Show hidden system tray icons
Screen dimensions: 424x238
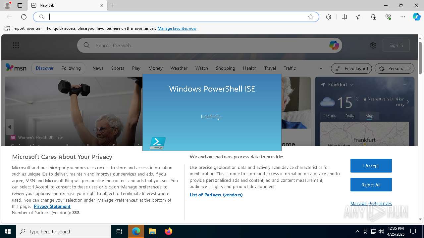[x=357, y=231]
